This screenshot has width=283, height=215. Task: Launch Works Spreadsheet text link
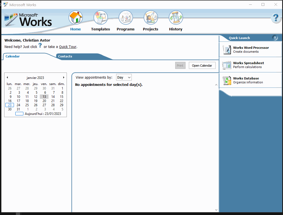point(248,63)
